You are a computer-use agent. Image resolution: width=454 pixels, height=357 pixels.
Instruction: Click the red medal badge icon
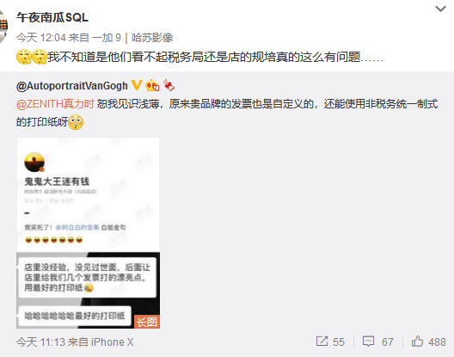pos(169,85)
